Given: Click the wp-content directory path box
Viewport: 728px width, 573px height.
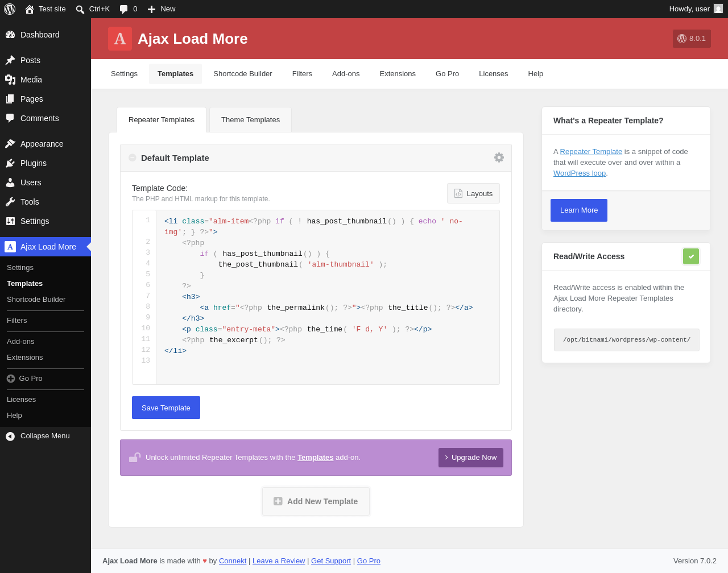Looking at the screenshot, I should tap(627, 340).
